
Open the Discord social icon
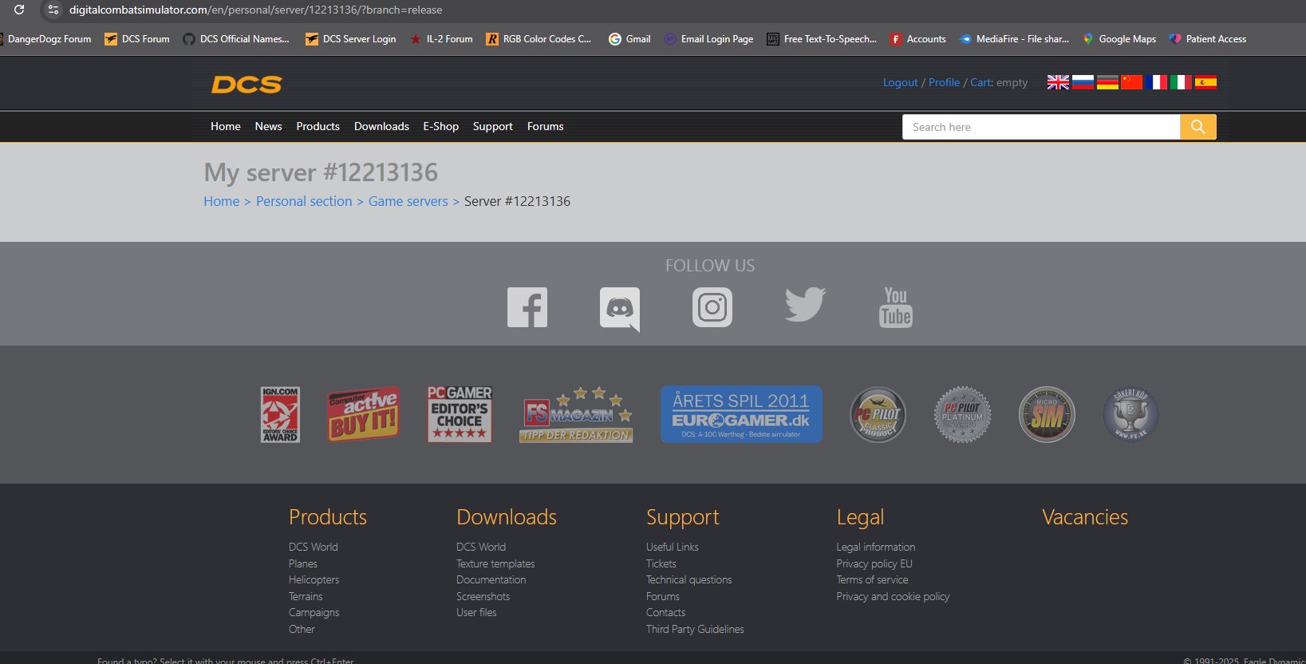620,309
